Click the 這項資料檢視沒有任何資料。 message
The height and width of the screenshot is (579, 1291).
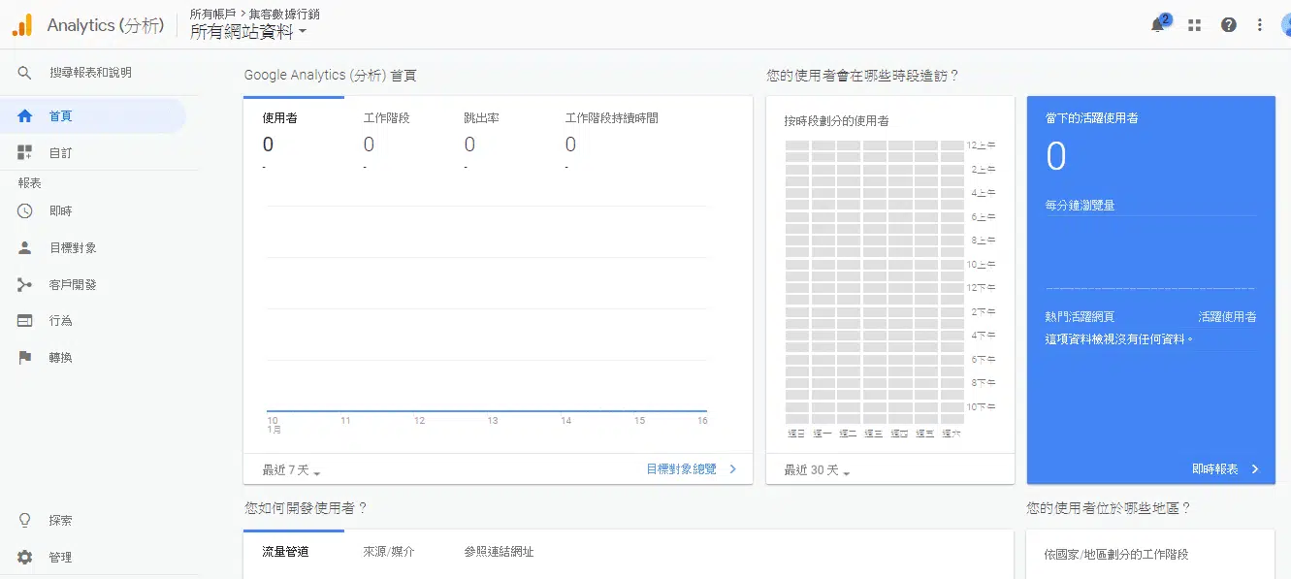1119,339
